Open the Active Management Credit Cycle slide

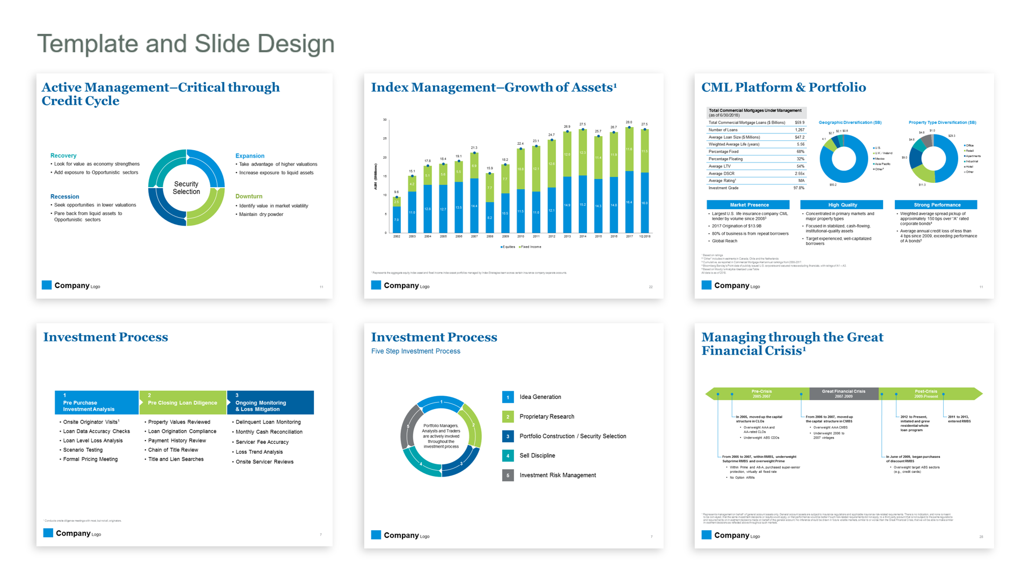(161, 94)
